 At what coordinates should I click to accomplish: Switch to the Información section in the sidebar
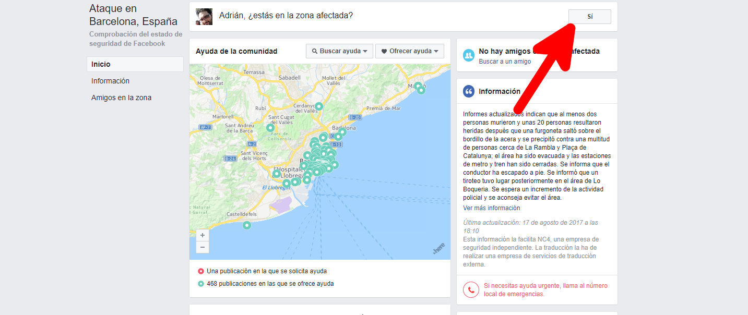click(x=110, y=81)
